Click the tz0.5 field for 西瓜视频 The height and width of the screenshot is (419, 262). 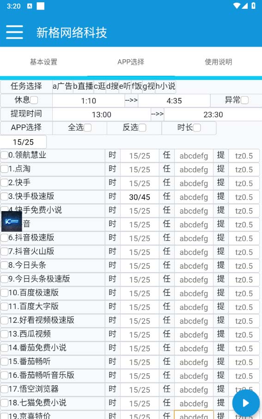(x=244, y=334)
